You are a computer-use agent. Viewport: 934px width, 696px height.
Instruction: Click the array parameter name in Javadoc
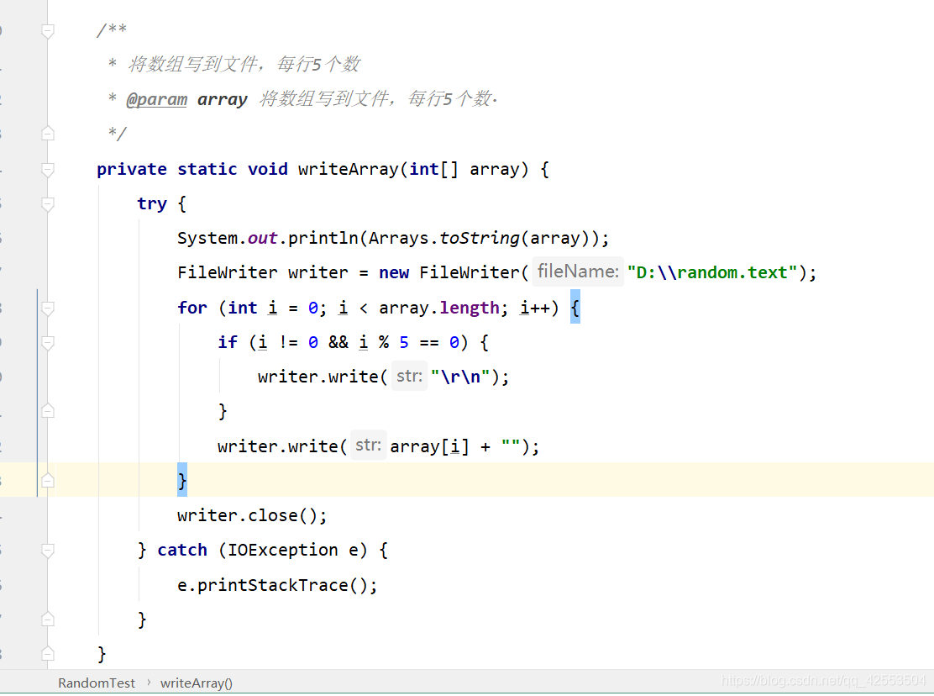(223, 99)
